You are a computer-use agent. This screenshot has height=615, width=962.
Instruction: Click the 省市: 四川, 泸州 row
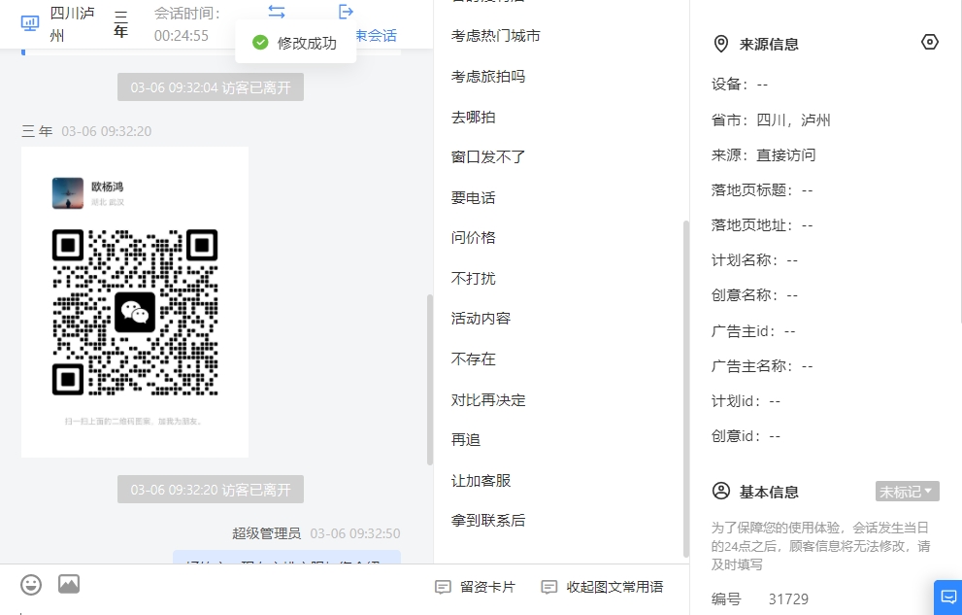coord(771,120)
